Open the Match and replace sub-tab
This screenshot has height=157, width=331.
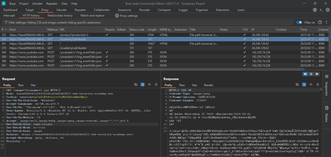click(x=92, y=16)
